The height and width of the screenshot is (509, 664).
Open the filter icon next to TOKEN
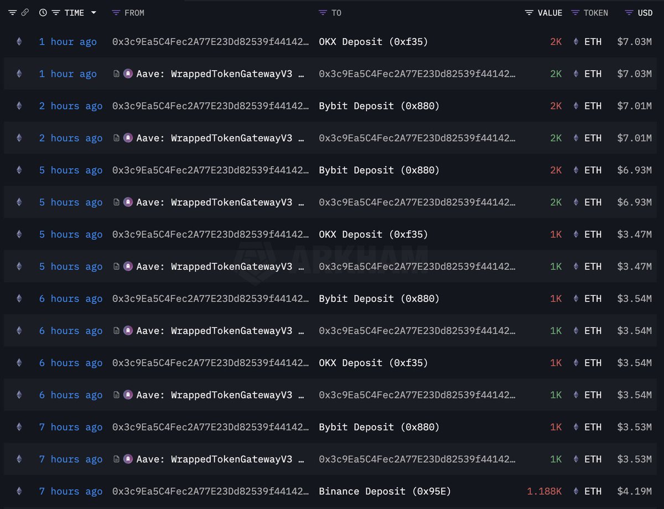575,13
